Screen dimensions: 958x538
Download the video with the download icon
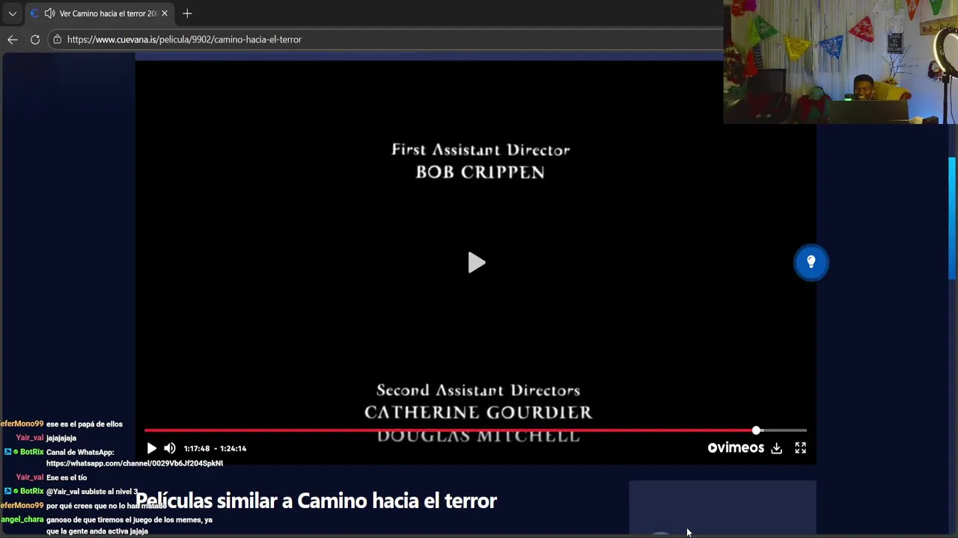(x=777, y=448)
